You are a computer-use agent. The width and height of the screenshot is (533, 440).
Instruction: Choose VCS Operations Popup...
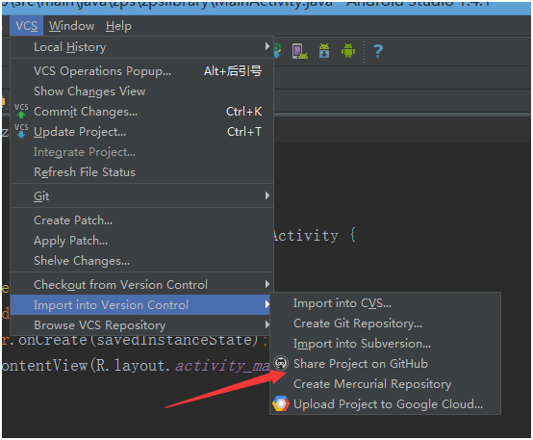pos(141,71)
